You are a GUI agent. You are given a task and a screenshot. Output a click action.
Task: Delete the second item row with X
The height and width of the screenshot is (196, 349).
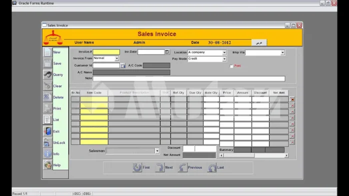pos(292,105)
